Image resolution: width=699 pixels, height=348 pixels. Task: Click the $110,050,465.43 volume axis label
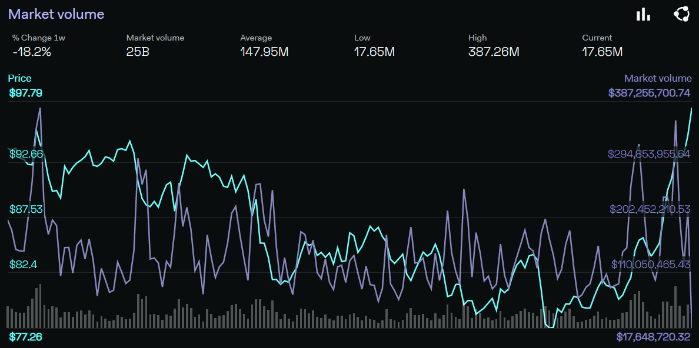click(x=650, y=265)
